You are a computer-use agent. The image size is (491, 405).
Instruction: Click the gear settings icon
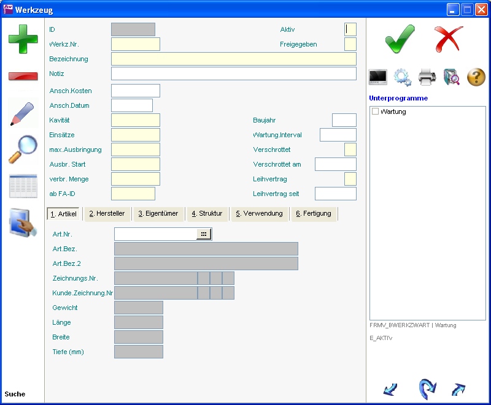[x=403, y=77]
